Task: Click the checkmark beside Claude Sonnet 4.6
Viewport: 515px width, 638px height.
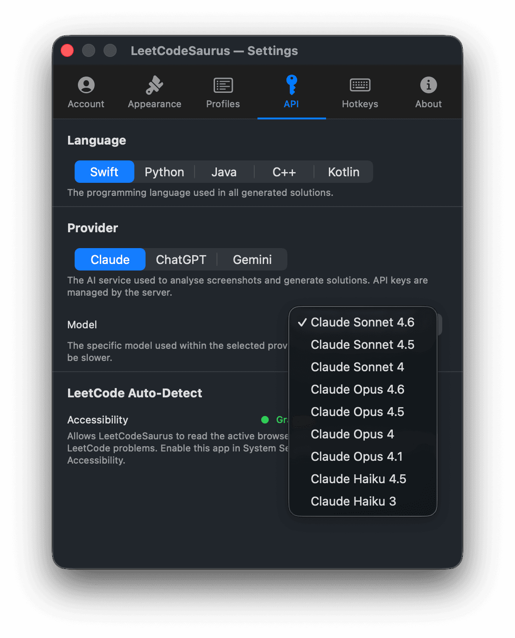Action: pyautogui.click(x=302, y=322)
